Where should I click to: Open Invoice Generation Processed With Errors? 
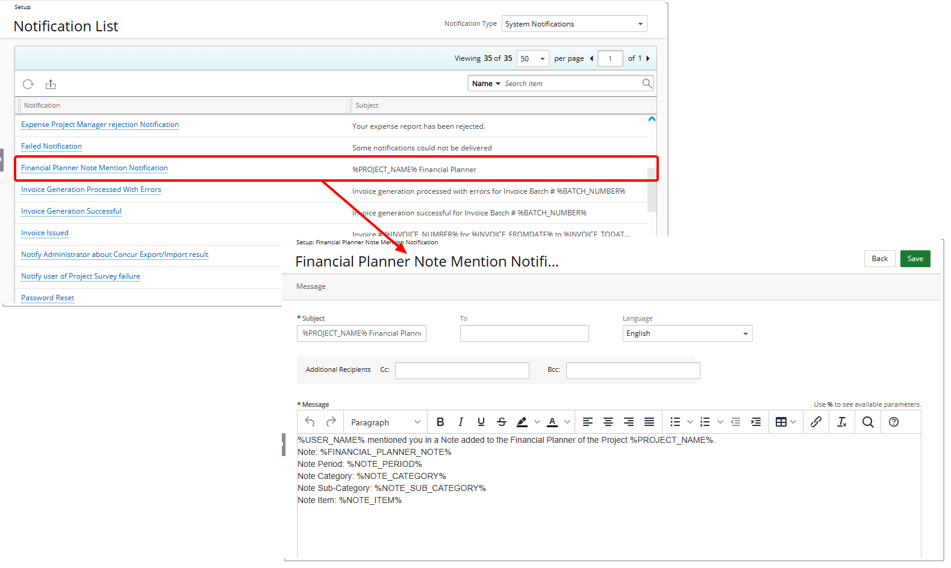tap(91, 190)
